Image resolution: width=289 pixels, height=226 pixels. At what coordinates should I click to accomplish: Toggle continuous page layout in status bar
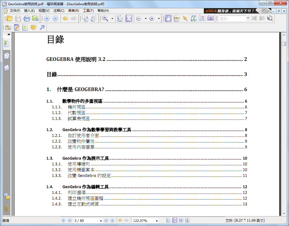pyautogui.click(x=174, y=221)
